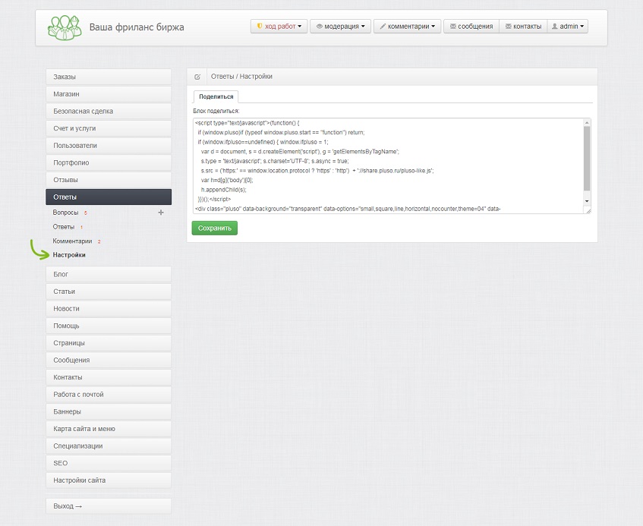Screen dimensions: 643x526
Task: Open the Страницы section
Action: pos(109,343)
